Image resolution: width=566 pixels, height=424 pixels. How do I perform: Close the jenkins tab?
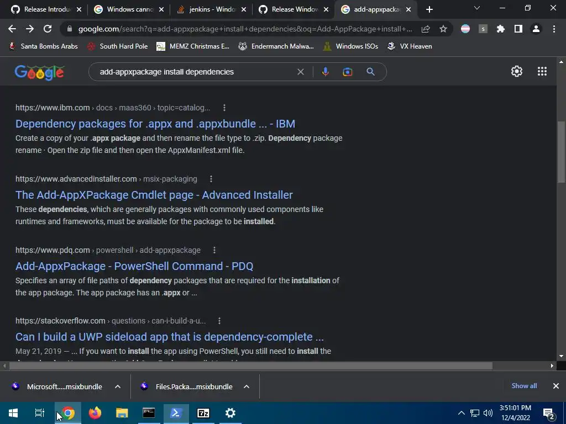[244, 9]
